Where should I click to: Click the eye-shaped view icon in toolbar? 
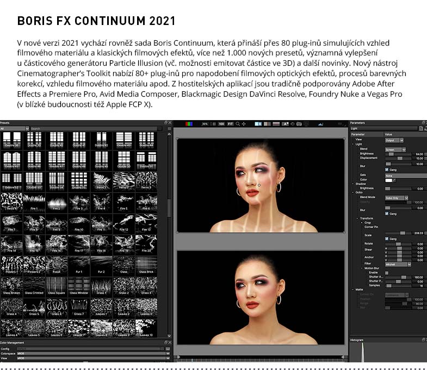(x=293, y=124)
